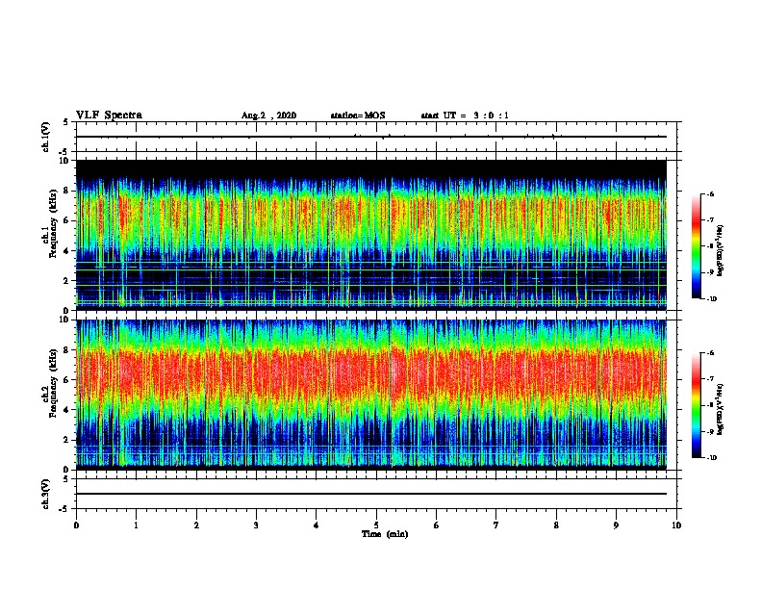The image size is (762, 589).
Task: Click the 10 kHz tick label on ch.1 axis
Action: coord(63,161)
